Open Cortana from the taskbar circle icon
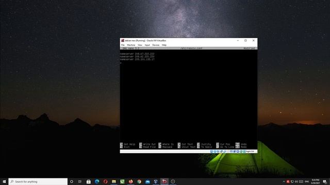 72,181
